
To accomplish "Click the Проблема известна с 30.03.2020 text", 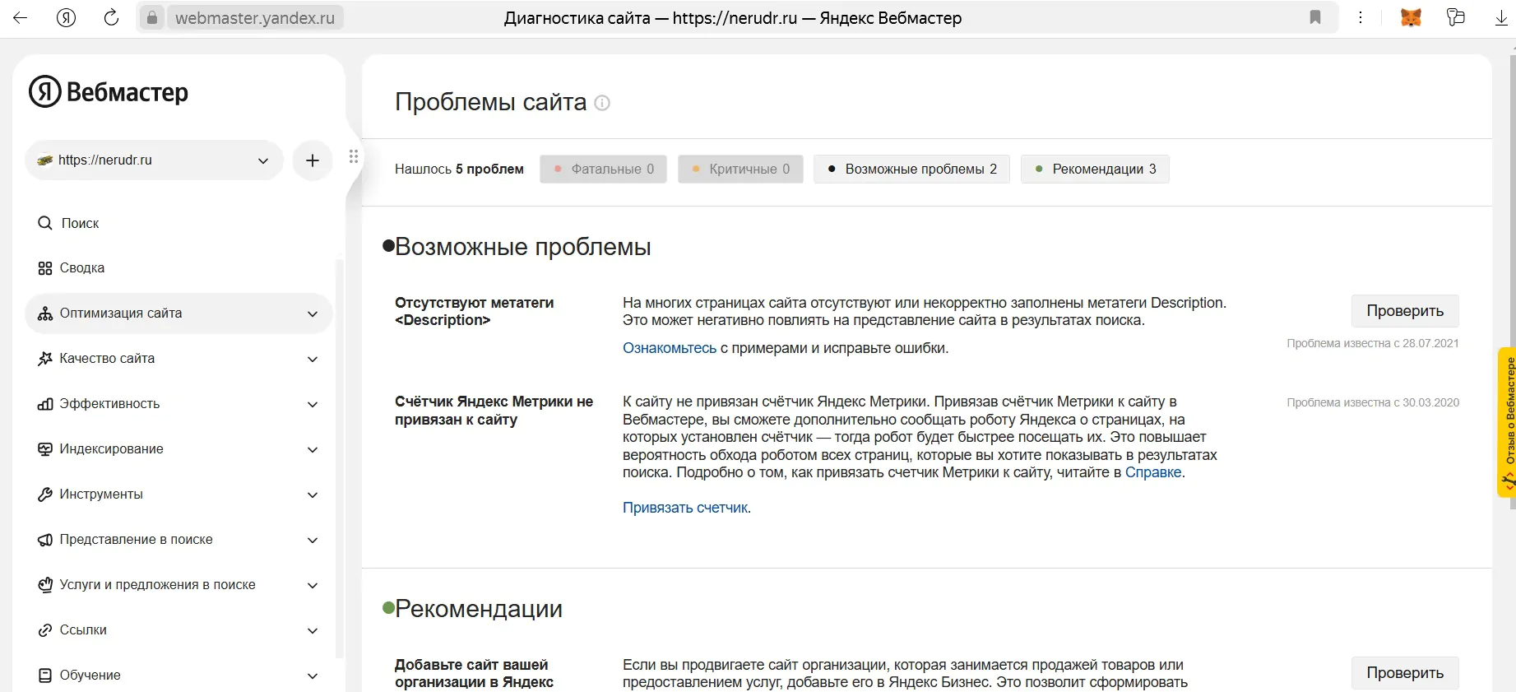I will pyautogui.click(x=1373, y=402).
